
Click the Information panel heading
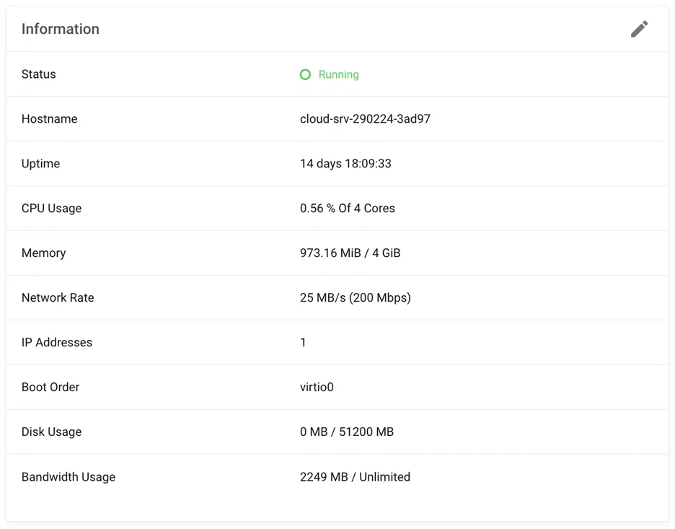coord(61,29)
